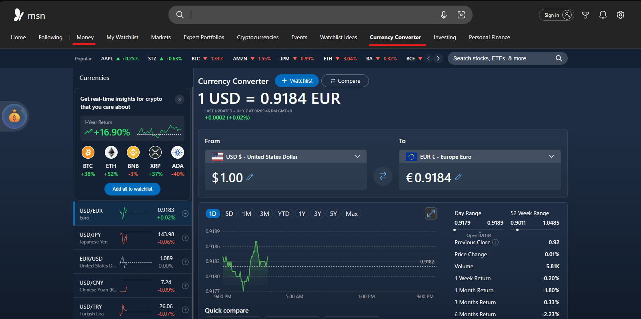
Task: Switch chart to Max range
Action: (x=352, y=214)
